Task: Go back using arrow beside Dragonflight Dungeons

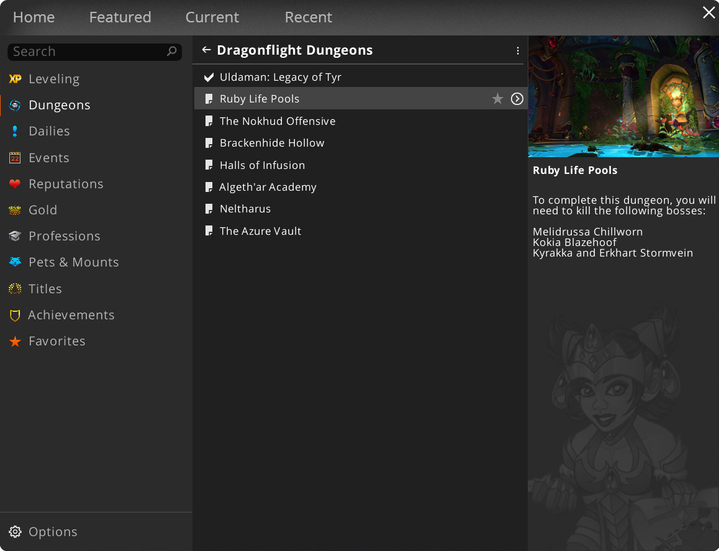Action: [206, 50]
